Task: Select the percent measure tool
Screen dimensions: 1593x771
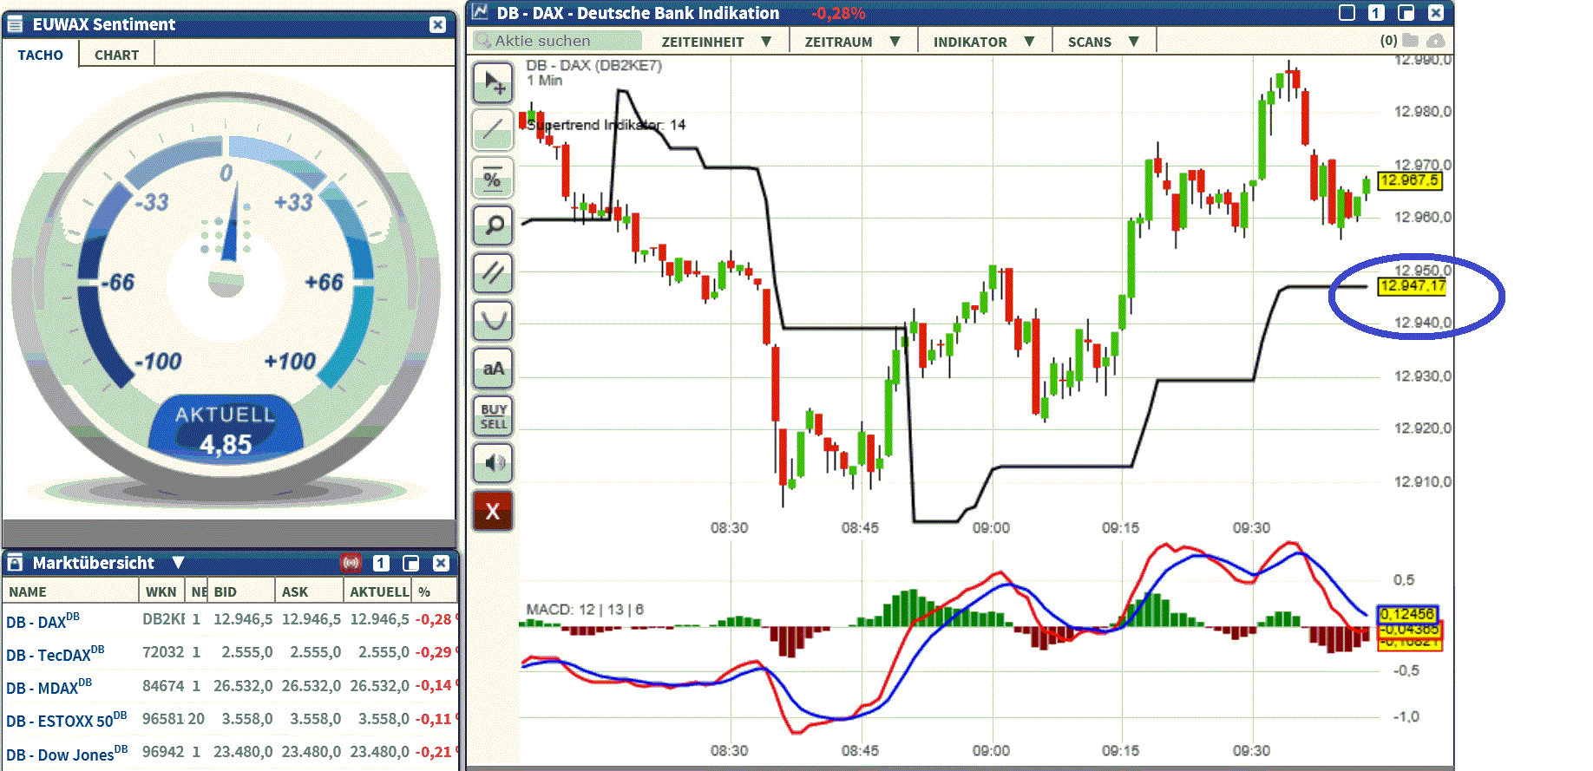Action: [493, 178]
